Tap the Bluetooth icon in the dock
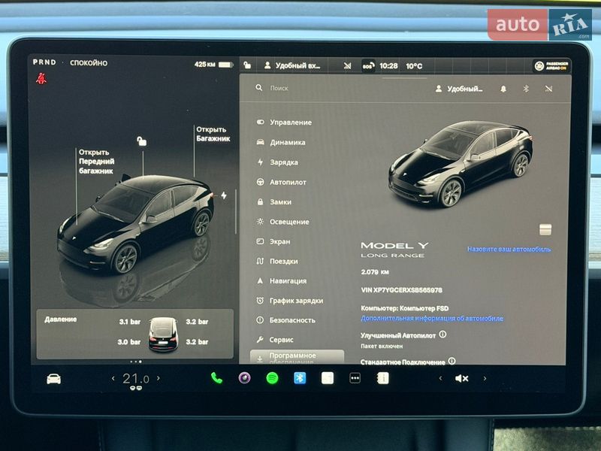Viewport: 601px width, 451px height. point(298,380)
